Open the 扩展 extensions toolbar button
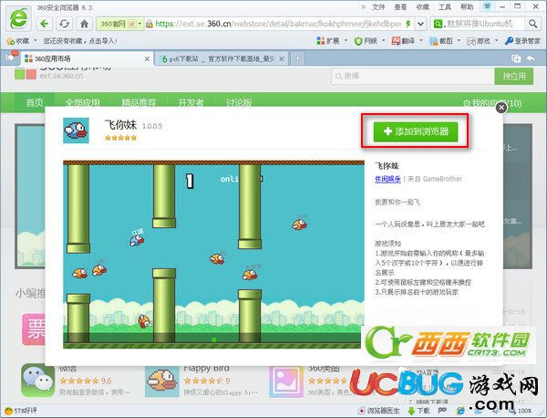The width and height of the screenshot is (547, 418). tap(328, 41)
